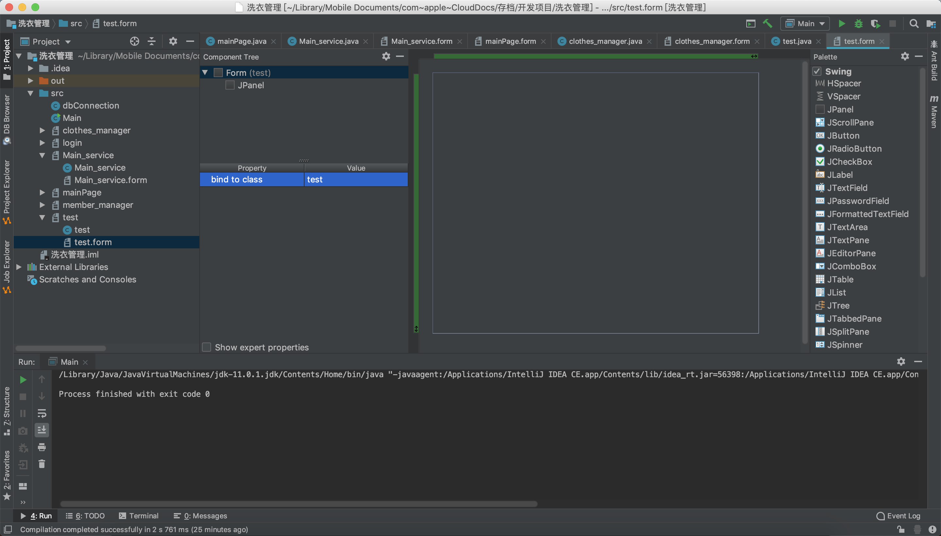
Task: Click the clear-all trash icon in Run panel
Action: (x=41, y=464)
